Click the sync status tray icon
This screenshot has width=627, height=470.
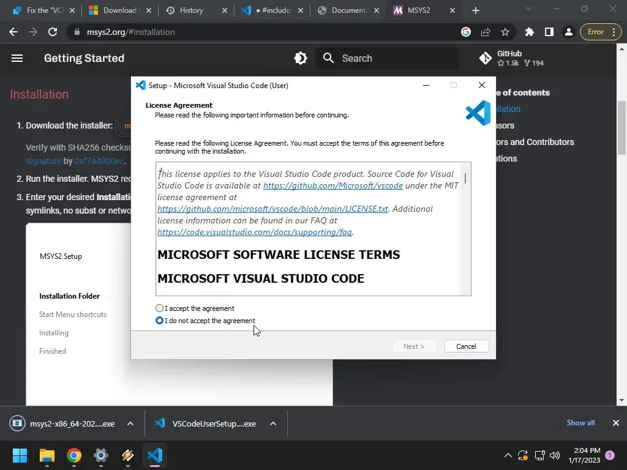[x=523, y=455]
